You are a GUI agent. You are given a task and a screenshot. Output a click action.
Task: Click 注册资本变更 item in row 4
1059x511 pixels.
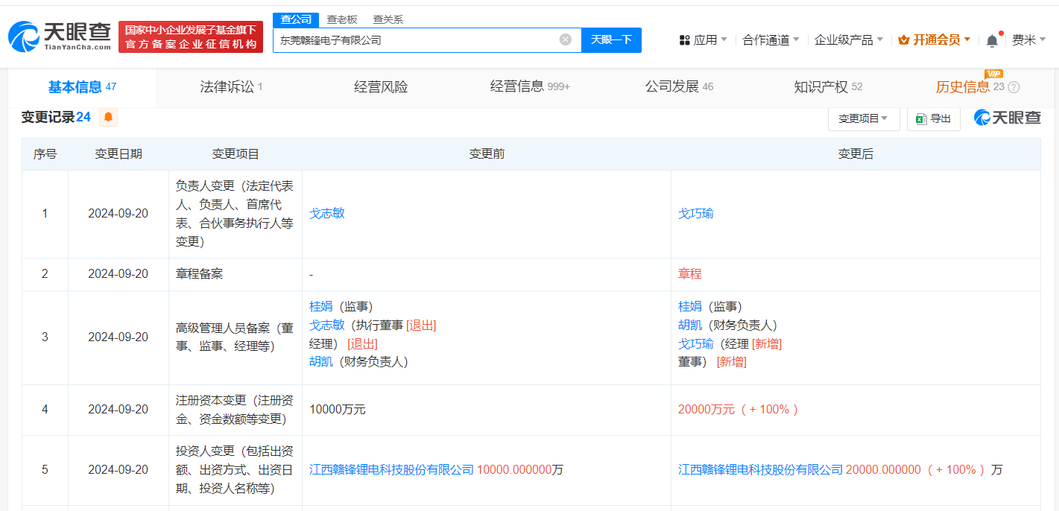[235, 410]
